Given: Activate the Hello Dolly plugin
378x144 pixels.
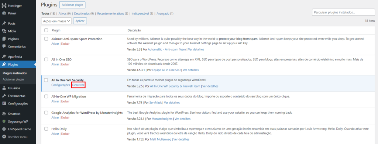Looking at the screenshot, I should tap(55, 134).
